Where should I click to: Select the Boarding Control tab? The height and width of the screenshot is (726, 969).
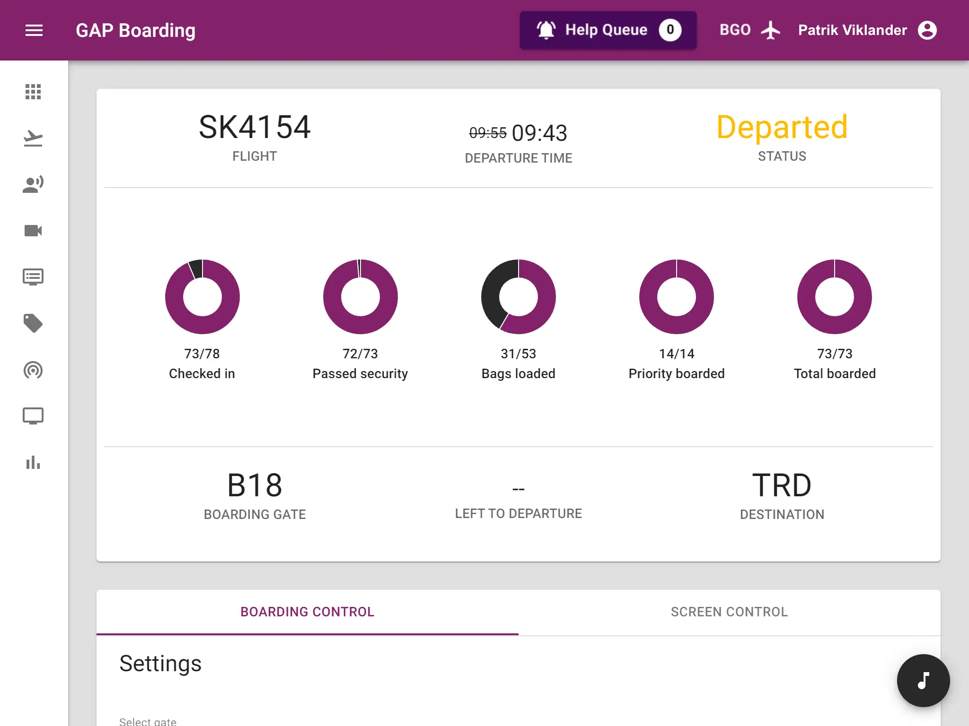307,612
